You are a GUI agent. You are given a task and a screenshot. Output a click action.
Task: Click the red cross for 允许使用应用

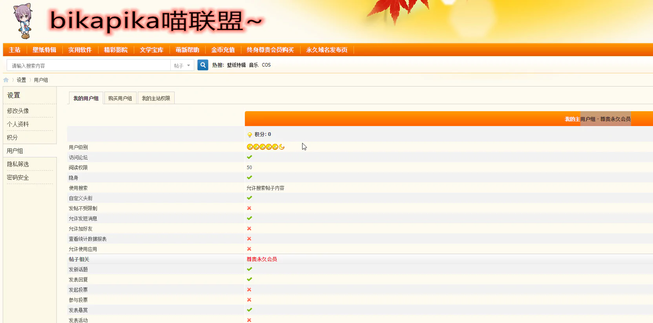coord(249,249)
